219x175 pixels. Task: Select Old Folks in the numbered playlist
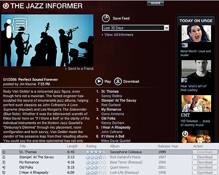[x=108, y=119]
